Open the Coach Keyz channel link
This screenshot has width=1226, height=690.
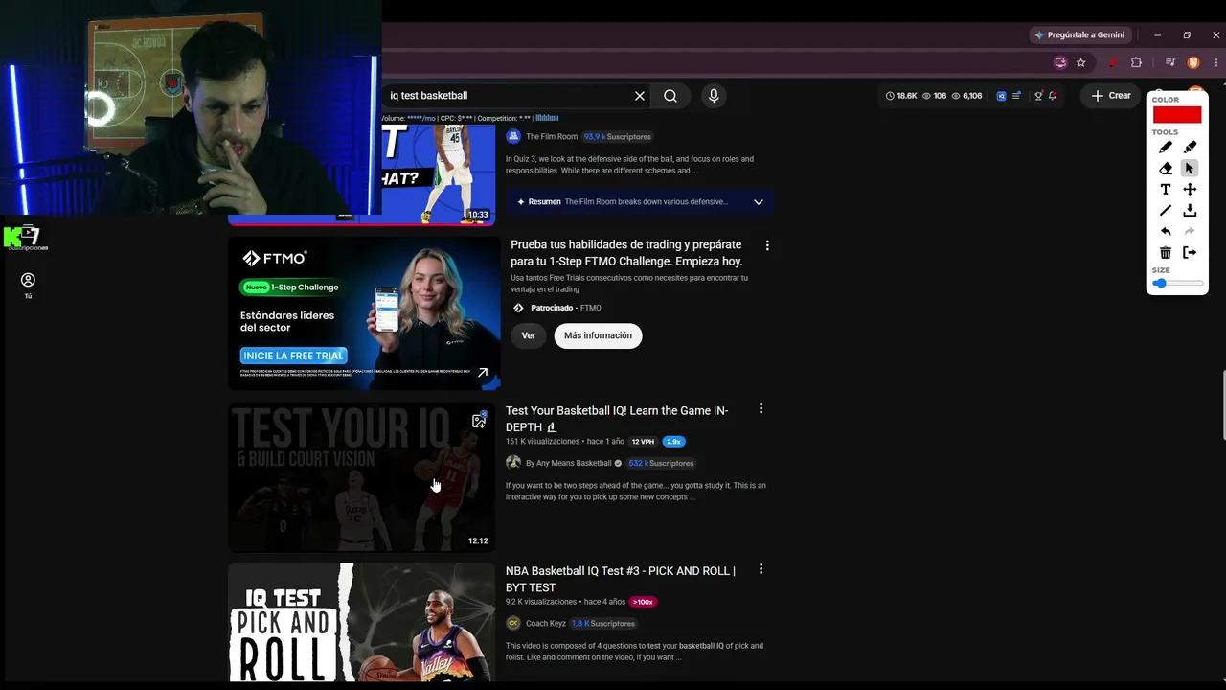point(546,624)
